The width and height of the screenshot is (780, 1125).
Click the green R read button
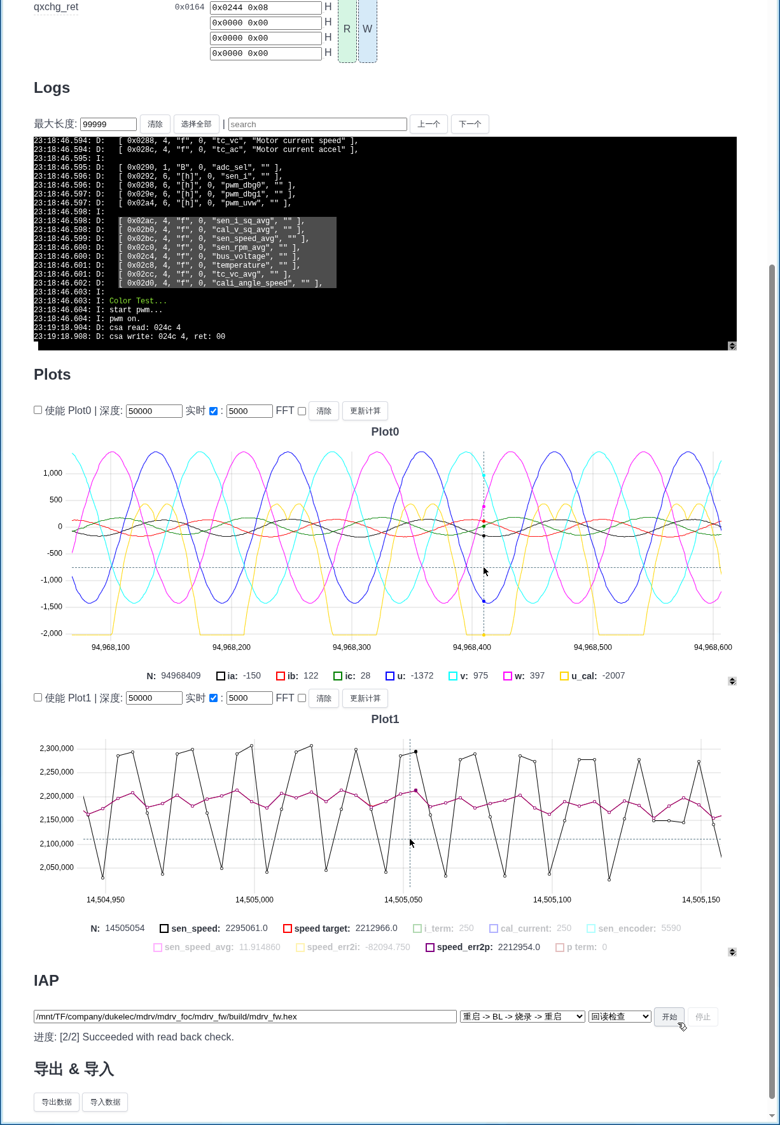click(x=347, y=29)
